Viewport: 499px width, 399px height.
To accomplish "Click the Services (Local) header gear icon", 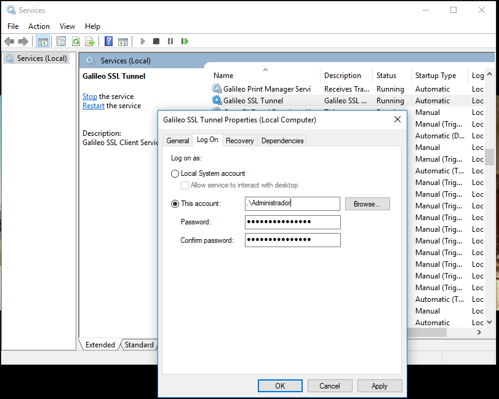I will click(x=90, y=61).
